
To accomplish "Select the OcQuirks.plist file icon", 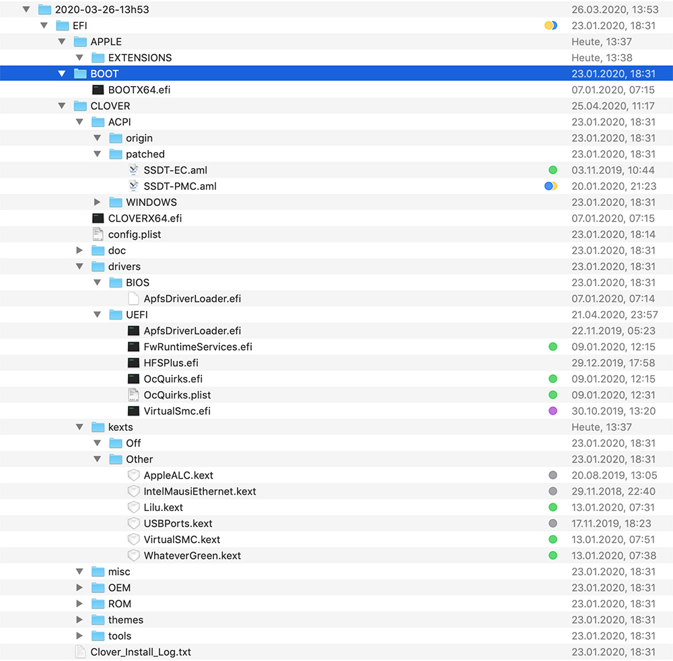I will coord(133,395).
